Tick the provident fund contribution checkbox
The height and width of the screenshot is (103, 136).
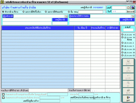[x=3, y=95]
